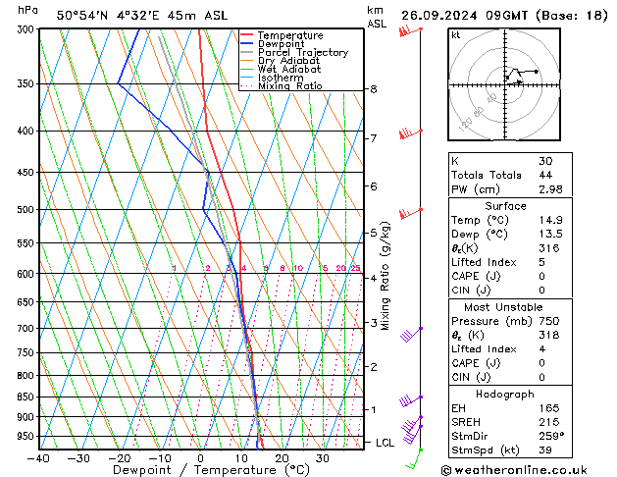
Task: Click the LCL marker label
Action: pos(385,444)
